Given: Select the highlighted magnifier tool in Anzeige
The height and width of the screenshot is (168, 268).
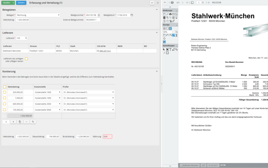Looking at the screenshot, I should pos(173,35).
